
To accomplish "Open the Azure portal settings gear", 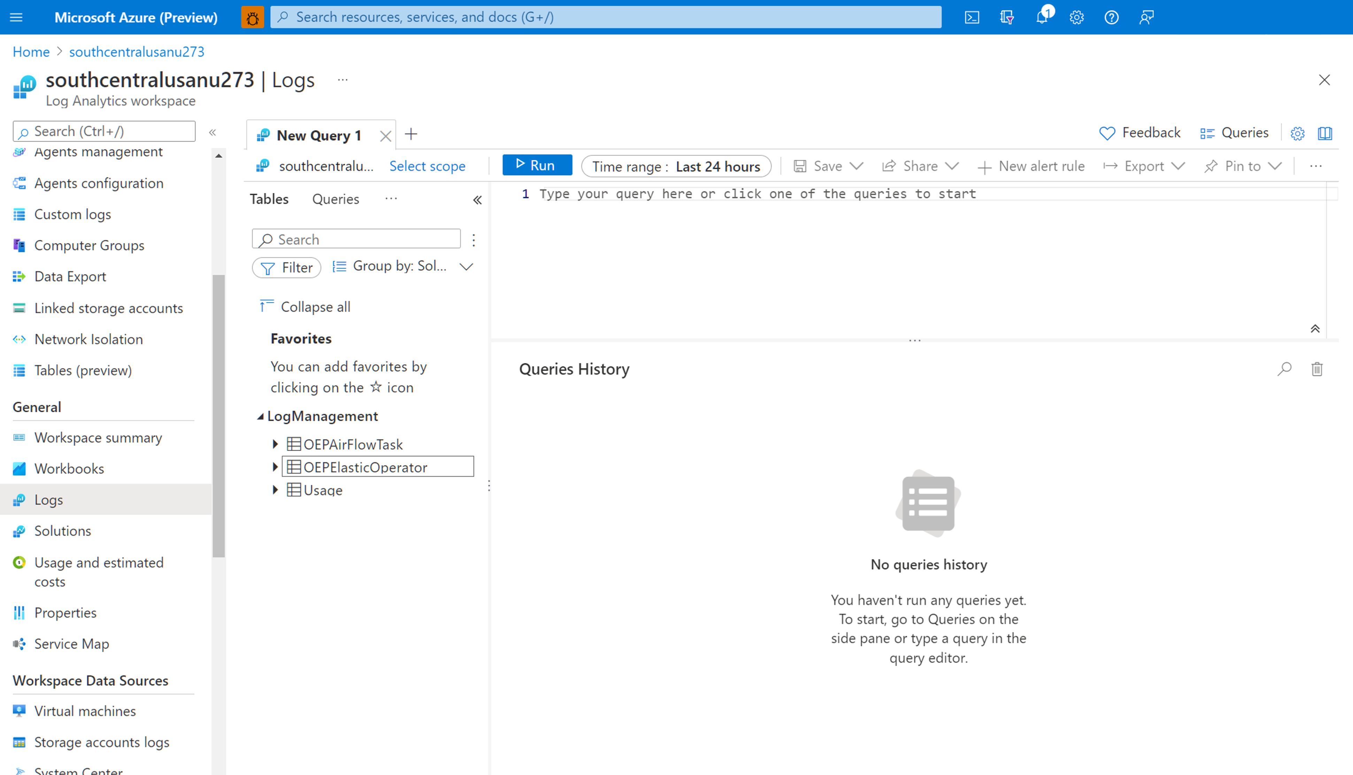I will (x=1077, y=17).
